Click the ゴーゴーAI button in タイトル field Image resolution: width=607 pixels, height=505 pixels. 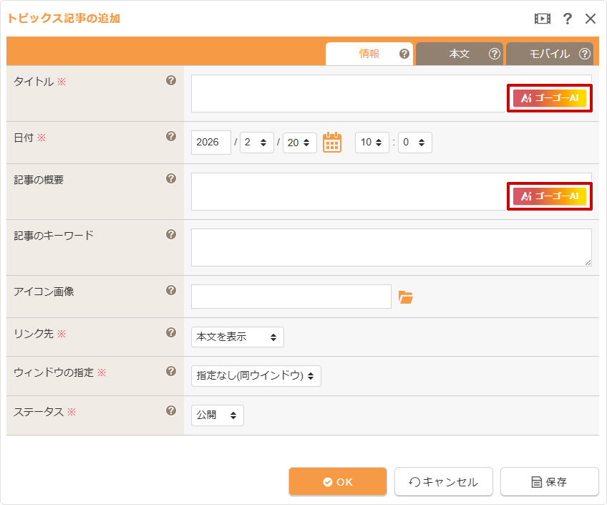pos(550,98)
